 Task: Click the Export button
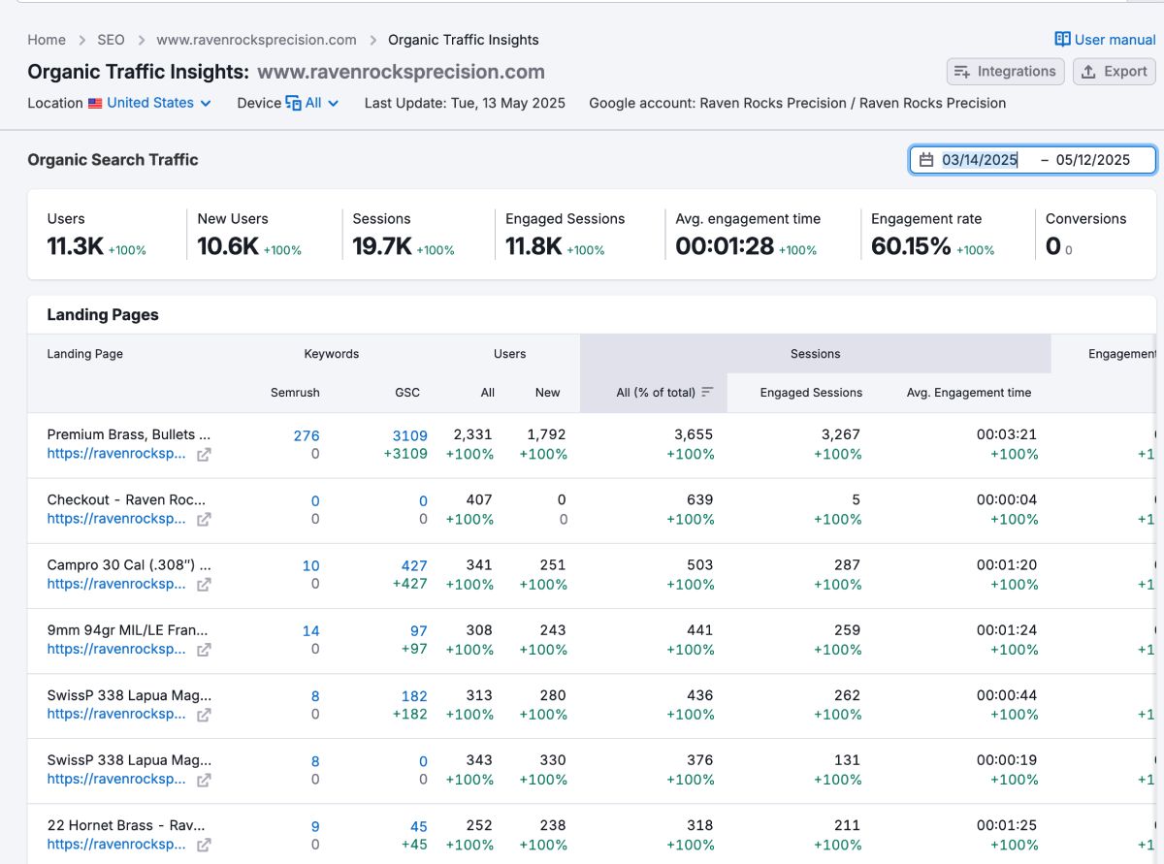(x=1114, y=72)
